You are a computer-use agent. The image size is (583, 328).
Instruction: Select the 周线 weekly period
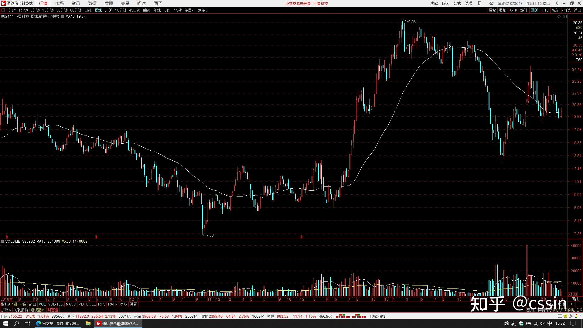(x=98, y=10)
